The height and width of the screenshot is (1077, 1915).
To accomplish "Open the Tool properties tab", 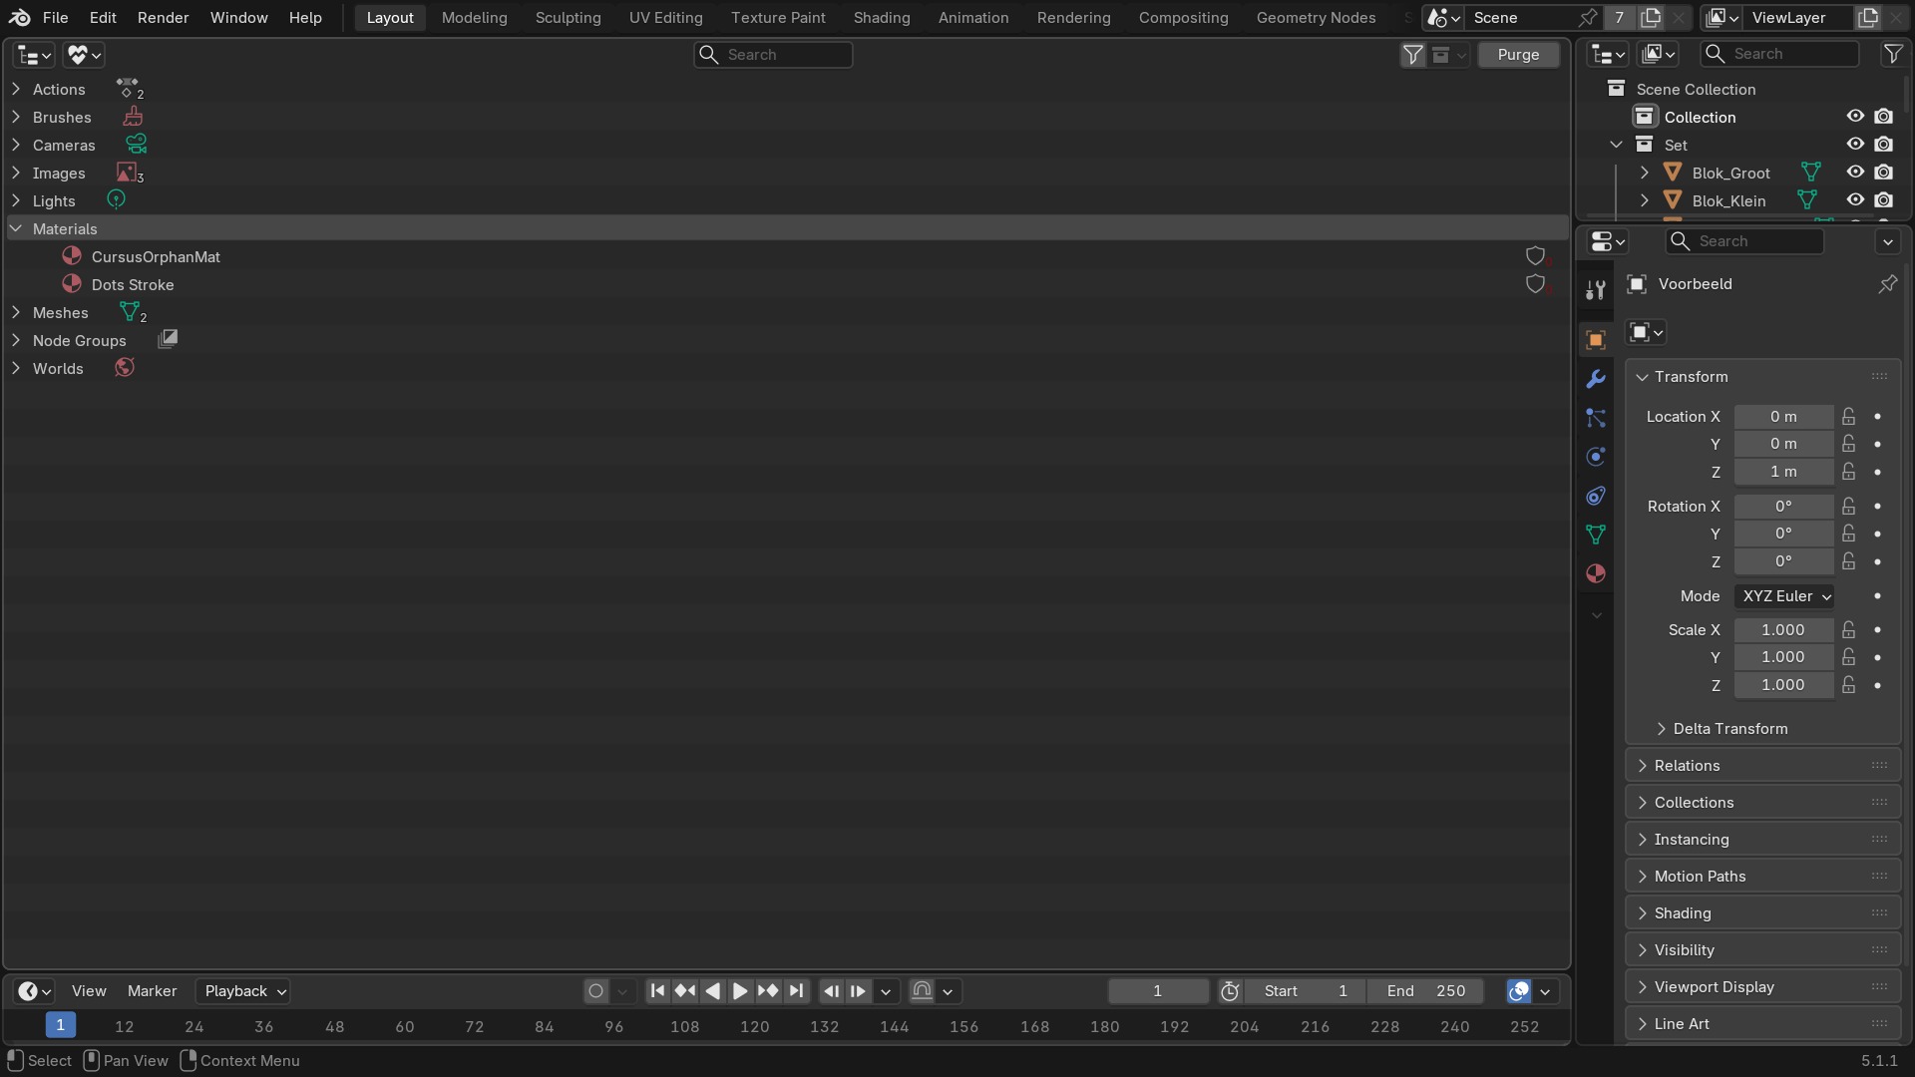I will click(1596, 290).
